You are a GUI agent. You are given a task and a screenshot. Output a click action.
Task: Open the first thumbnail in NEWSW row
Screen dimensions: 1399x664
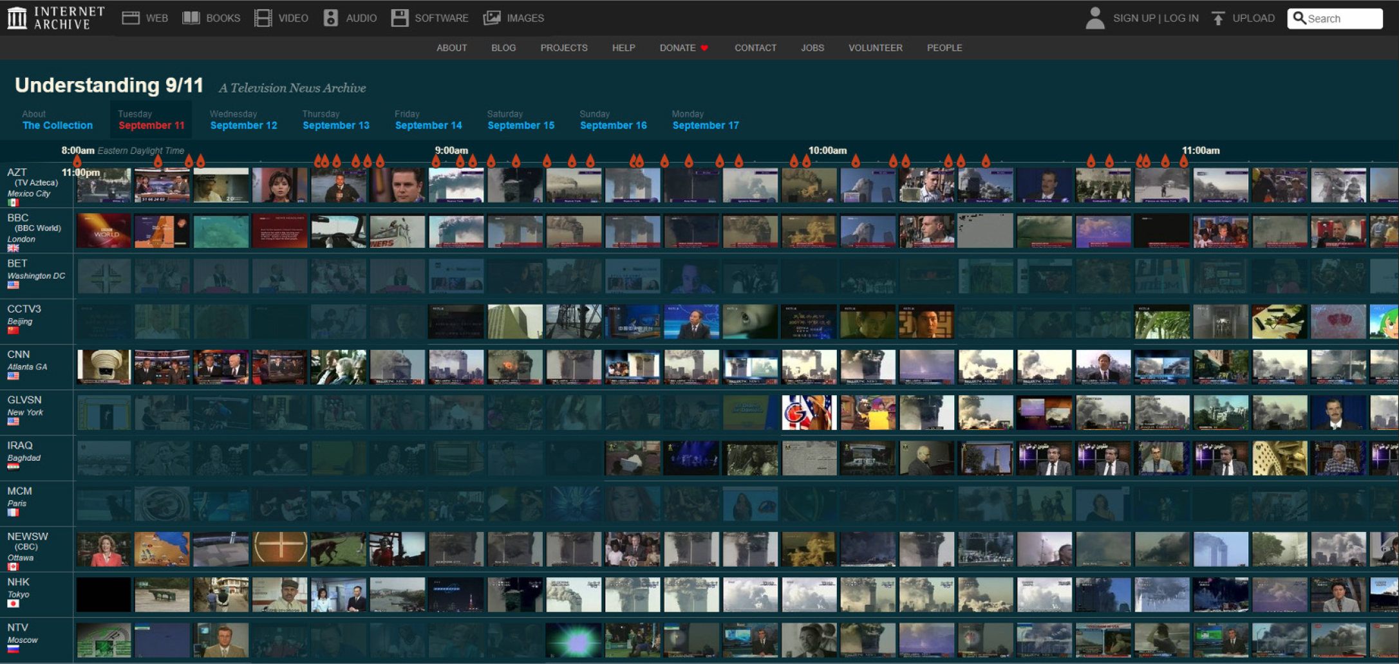point(104,549)
